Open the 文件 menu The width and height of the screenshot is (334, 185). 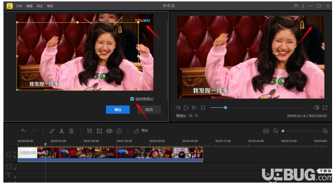(19, 6)
